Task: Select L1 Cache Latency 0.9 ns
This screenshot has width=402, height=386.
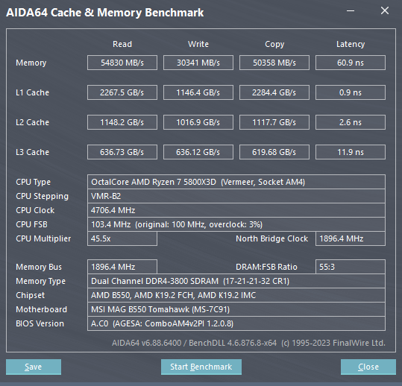Action: pos(351,92)
